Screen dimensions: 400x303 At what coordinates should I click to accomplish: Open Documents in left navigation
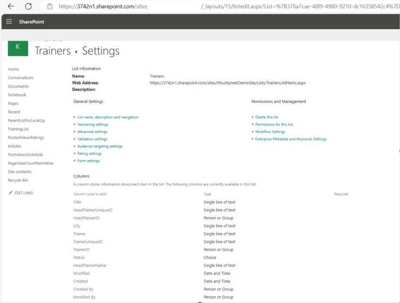click(x=18, y=86)
